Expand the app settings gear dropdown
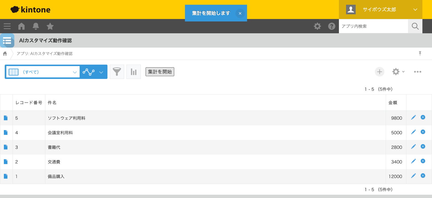Screen dimensions: 432x198 (x=398, y=72)
